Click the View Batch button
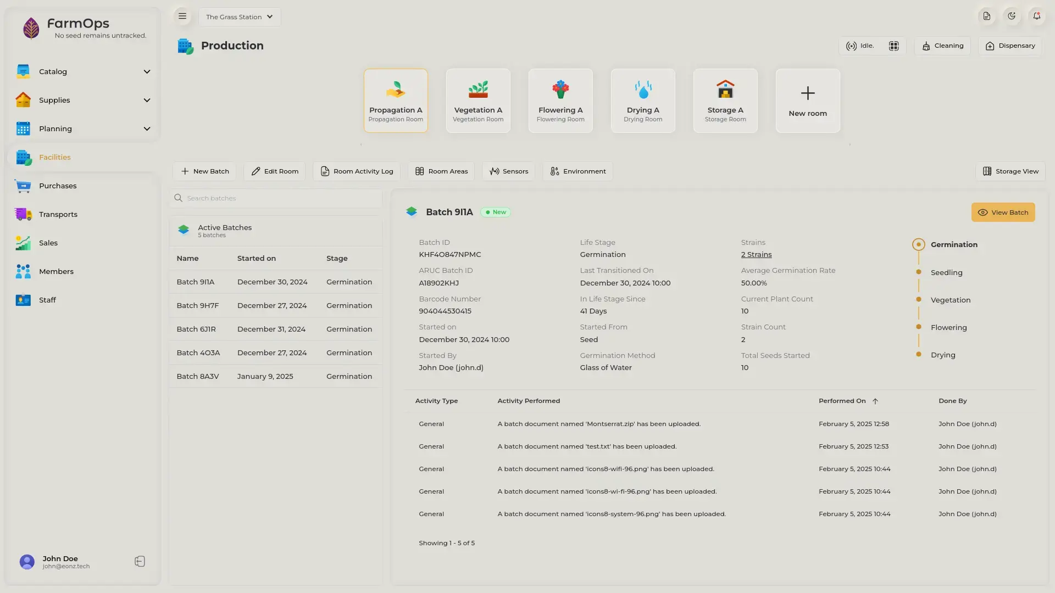 tap(1003, 212)
